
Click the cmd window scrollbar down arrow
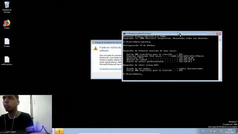(x=220, y=79)
